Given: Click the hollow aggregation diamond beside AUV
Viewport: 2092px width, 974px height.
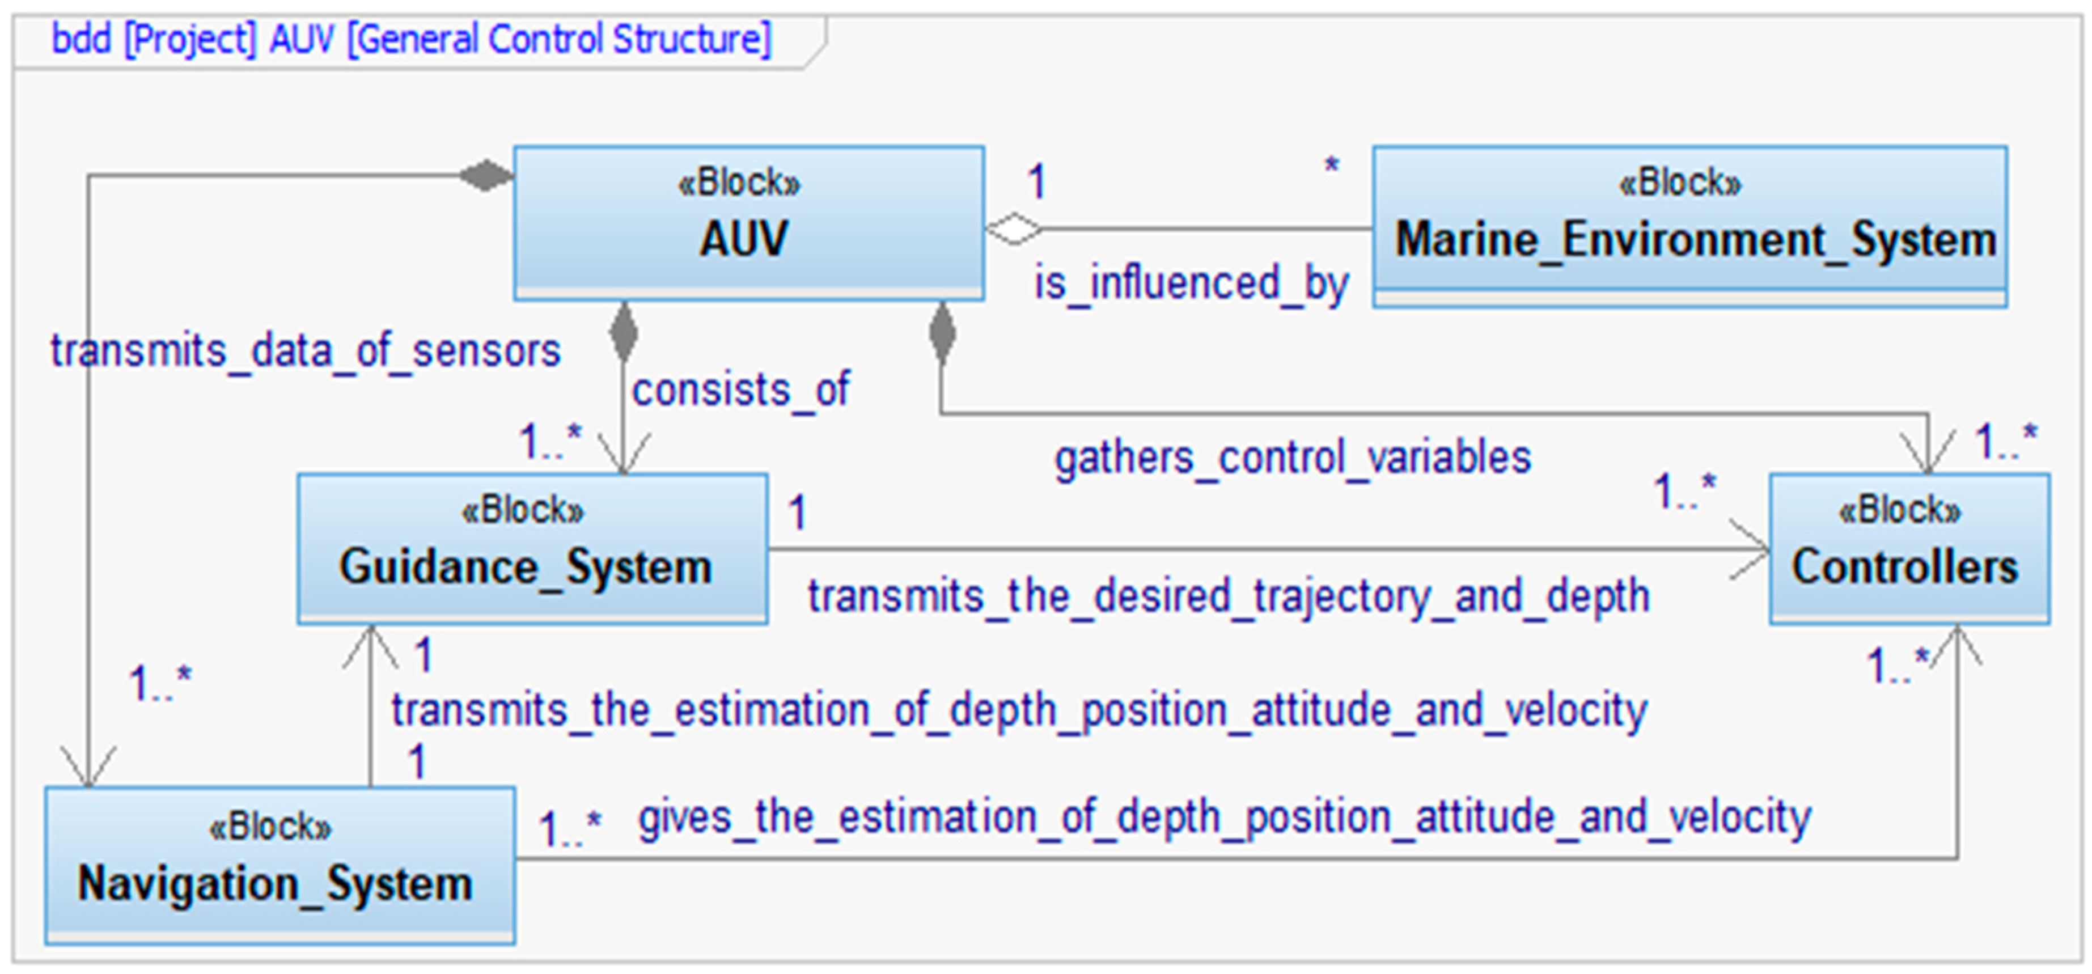Looking at the screenshot, I should pos(1014,229).
